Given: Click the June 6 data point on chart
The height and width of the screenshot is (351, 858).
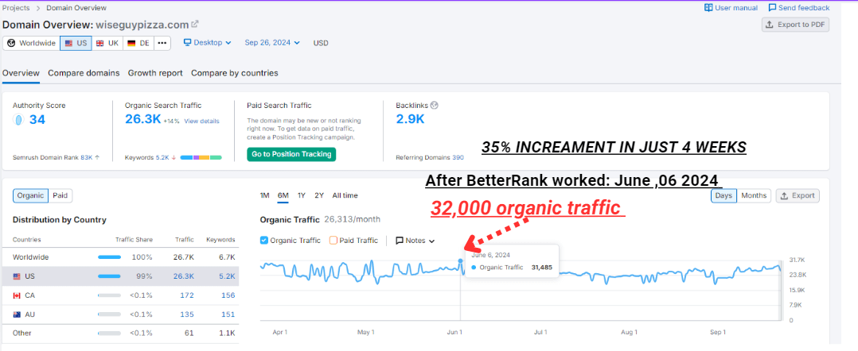Looking at the screenshot, I should pyautogui.click(x=460, y=261).
